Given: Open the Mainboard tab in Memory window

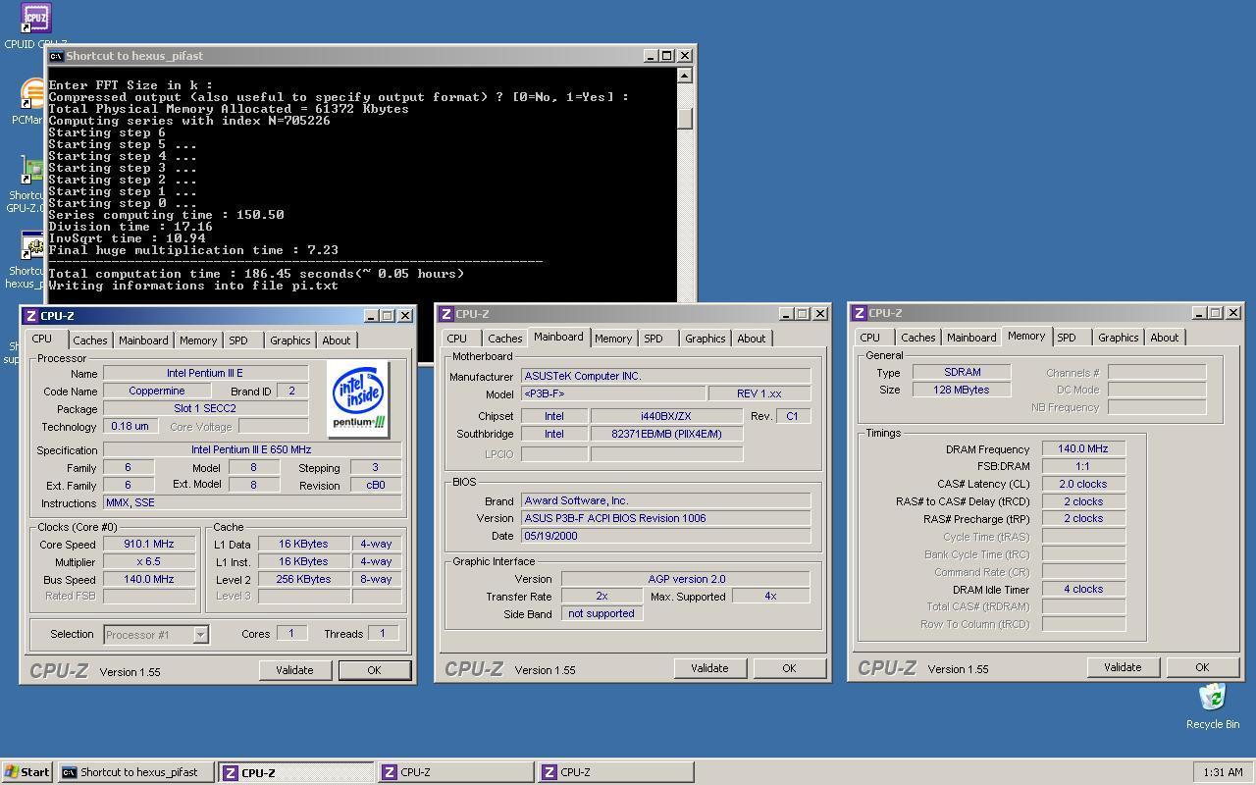Looking at the screenshot, I should click(x=971, y=338).
